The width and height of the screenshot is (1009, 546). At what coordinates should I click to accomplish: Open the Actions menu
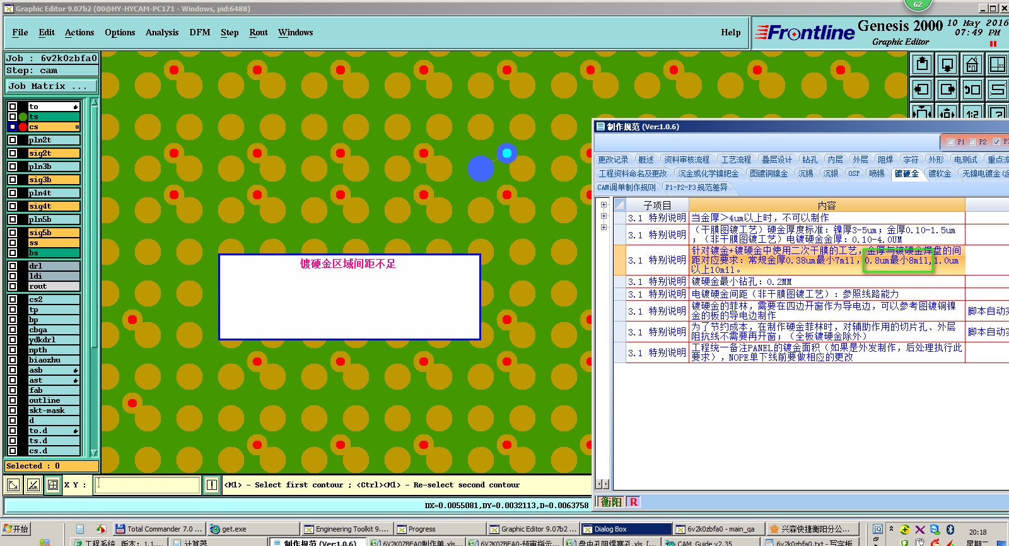[79, 32]
